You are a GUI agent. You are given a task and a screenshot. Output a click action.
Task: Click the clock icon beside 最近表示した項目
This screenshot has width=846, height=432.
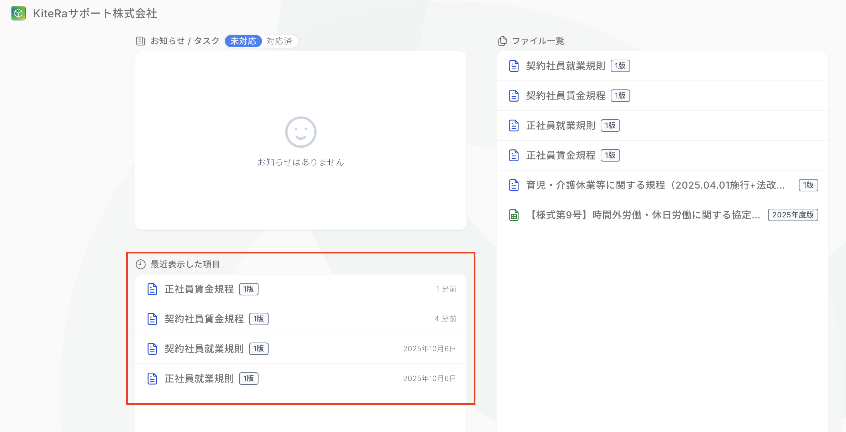click(141, 265)
